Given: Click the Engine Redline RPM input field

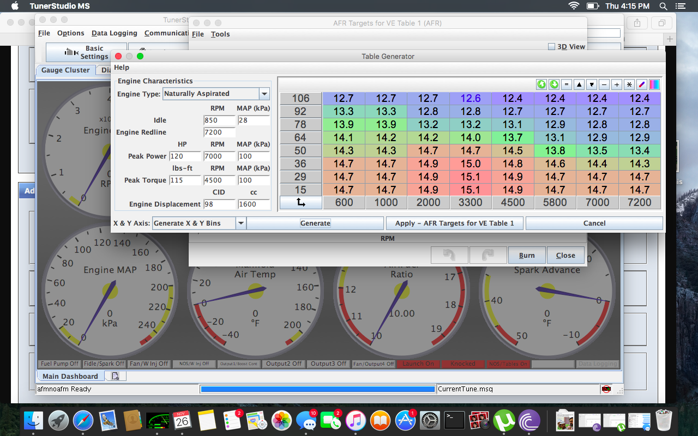Looking at the screenshot, I should tap(219, 132).
